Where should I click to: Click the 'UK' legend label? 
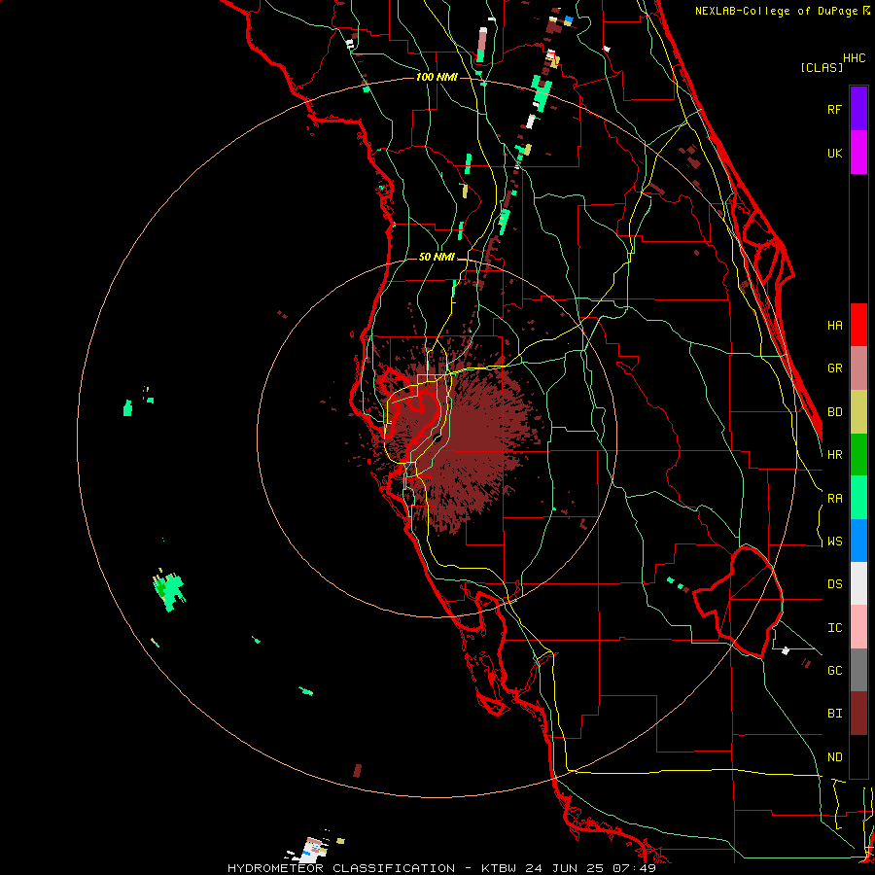click(x=834, y=153)
